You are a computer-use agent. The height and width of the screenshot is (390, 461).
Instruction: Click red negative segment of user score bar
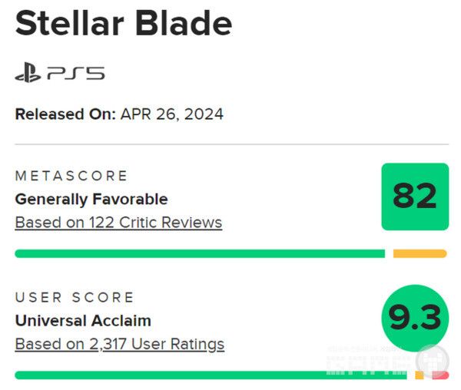440,375
